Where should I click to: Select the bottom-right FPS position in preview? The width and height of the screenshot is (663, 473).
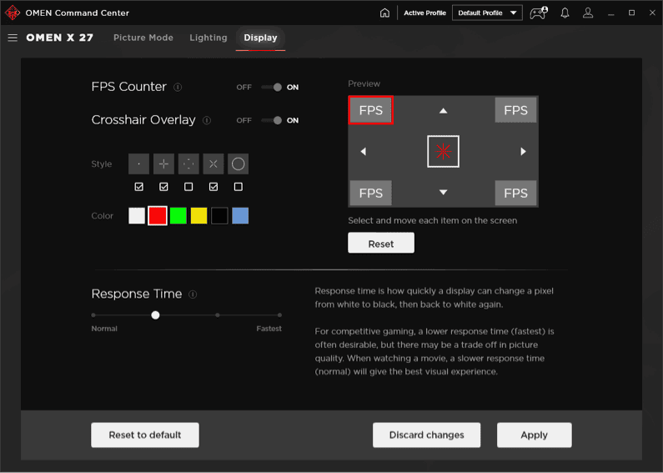[x=515, y=193]
